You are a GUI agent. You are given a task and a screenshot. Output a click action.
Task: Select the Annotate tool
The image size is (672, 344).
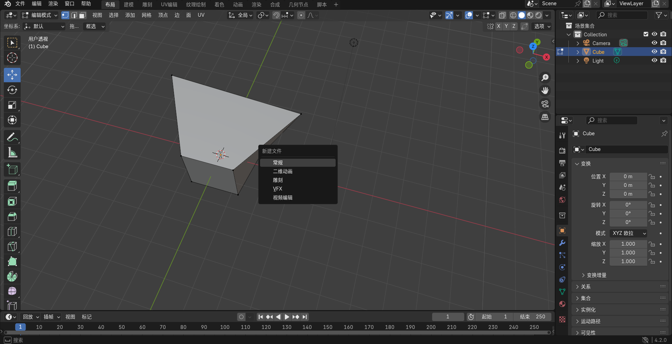pos(12,137)
